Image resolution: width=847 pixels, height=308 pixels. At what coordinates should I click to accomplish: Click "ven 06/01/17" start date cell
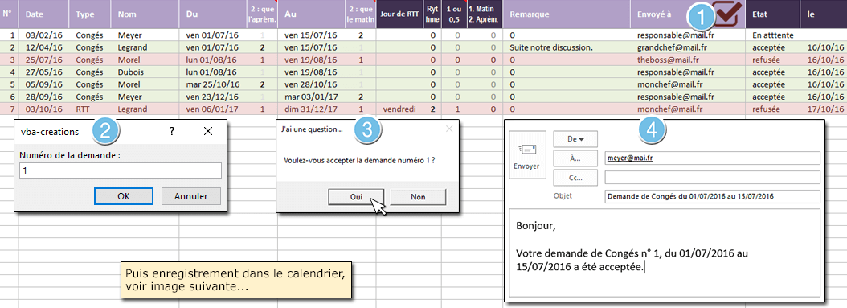[212, 109]
